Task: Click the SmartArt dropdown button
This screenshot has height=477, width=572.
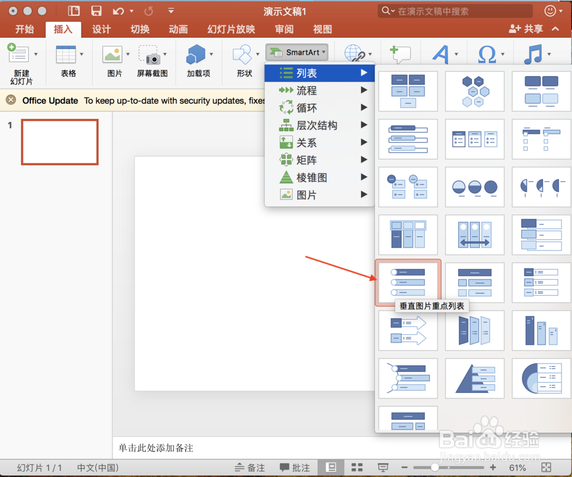Action: 297,53
